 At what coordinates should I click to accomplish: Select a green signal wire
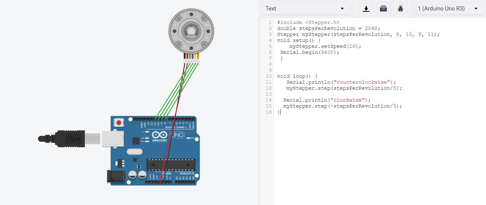172,91
